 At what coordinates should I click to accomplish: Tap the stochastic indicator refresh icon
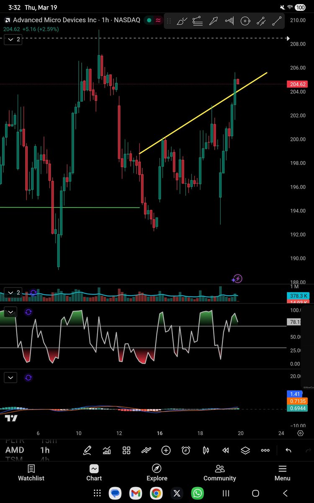click(28, 312)
